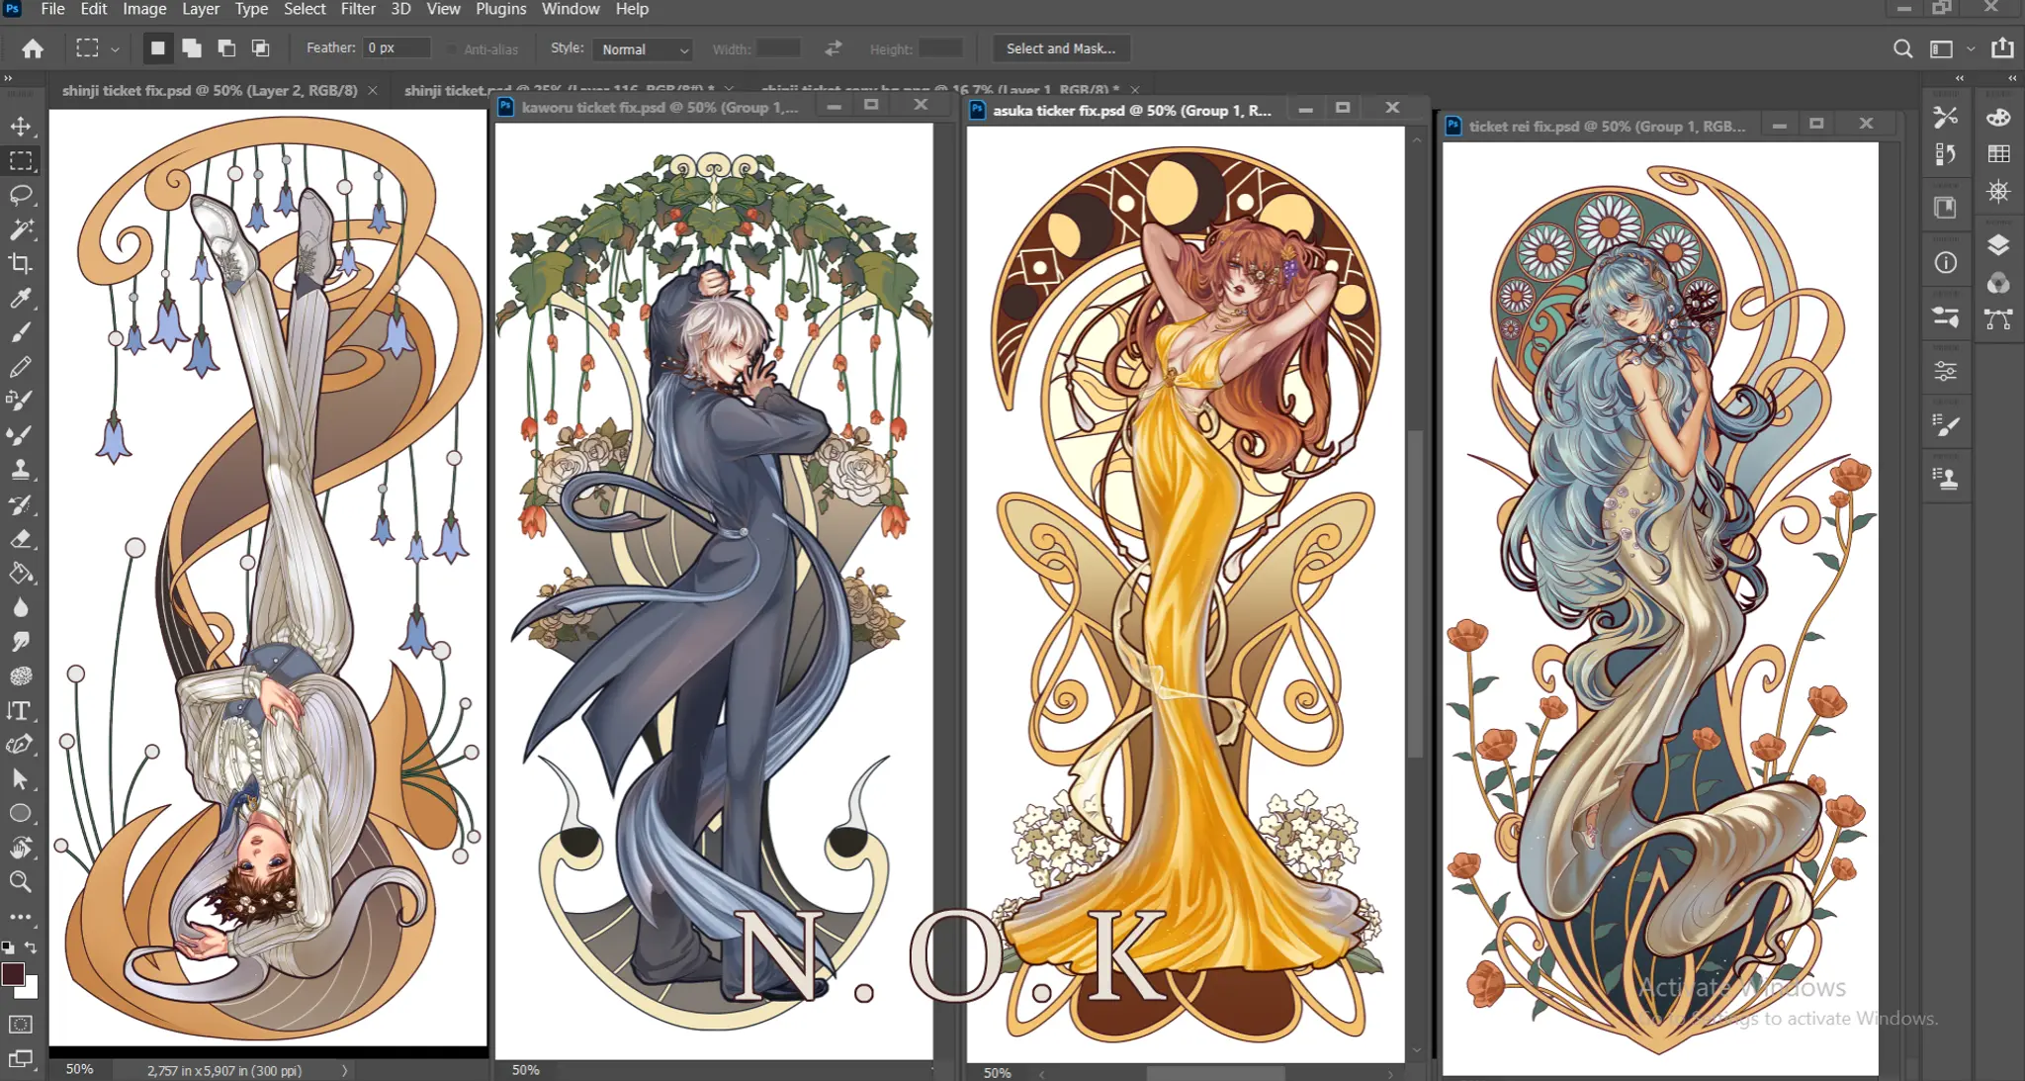Open the Swatches grid panel icon
This screenshot has height=1081, width=2025.
1998,154
